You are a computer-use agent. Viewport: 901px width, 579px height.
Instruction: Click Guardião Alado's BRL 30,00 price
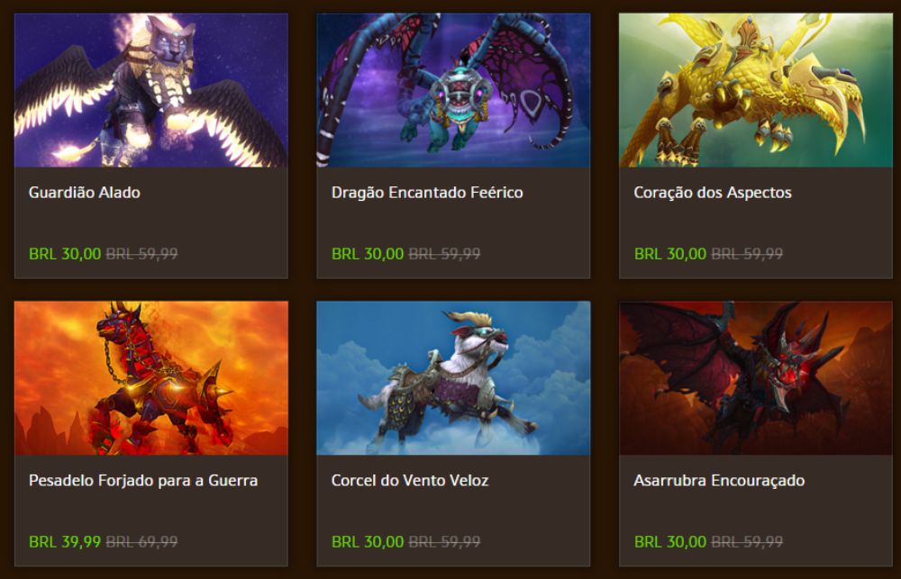[65, 254]
